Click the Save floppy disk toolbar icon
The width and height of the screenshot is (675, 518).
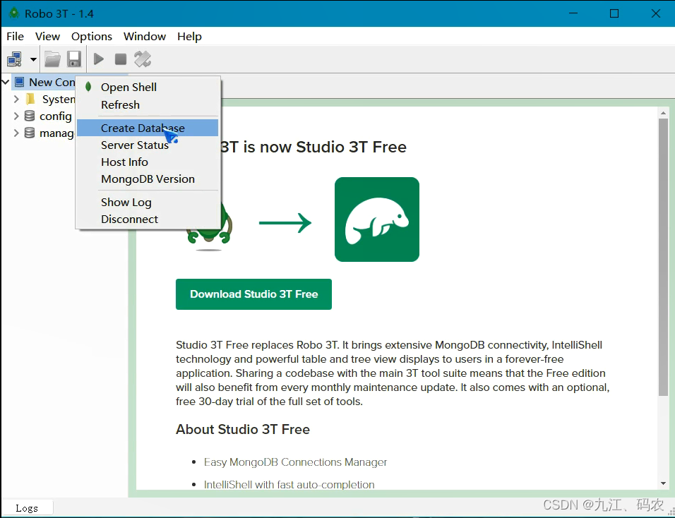point(74,59)
